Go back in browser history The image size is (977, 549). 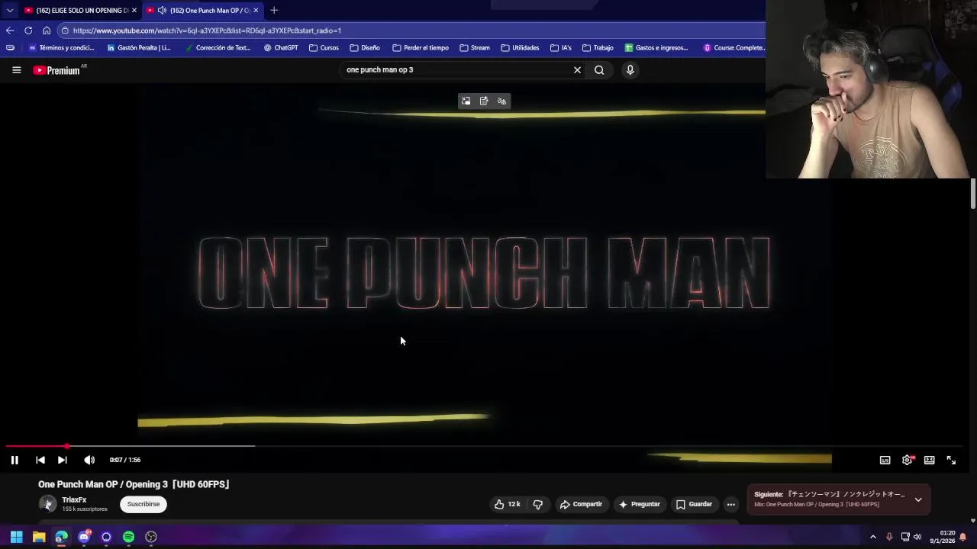(10, 30)
